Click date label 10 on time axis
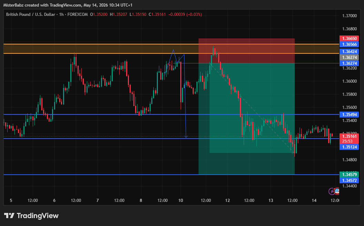 click(x=181, y=201)
